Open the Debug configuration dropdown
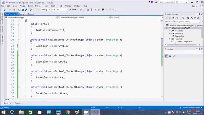This screenshot has width=204, height=115. click(46, 10)
